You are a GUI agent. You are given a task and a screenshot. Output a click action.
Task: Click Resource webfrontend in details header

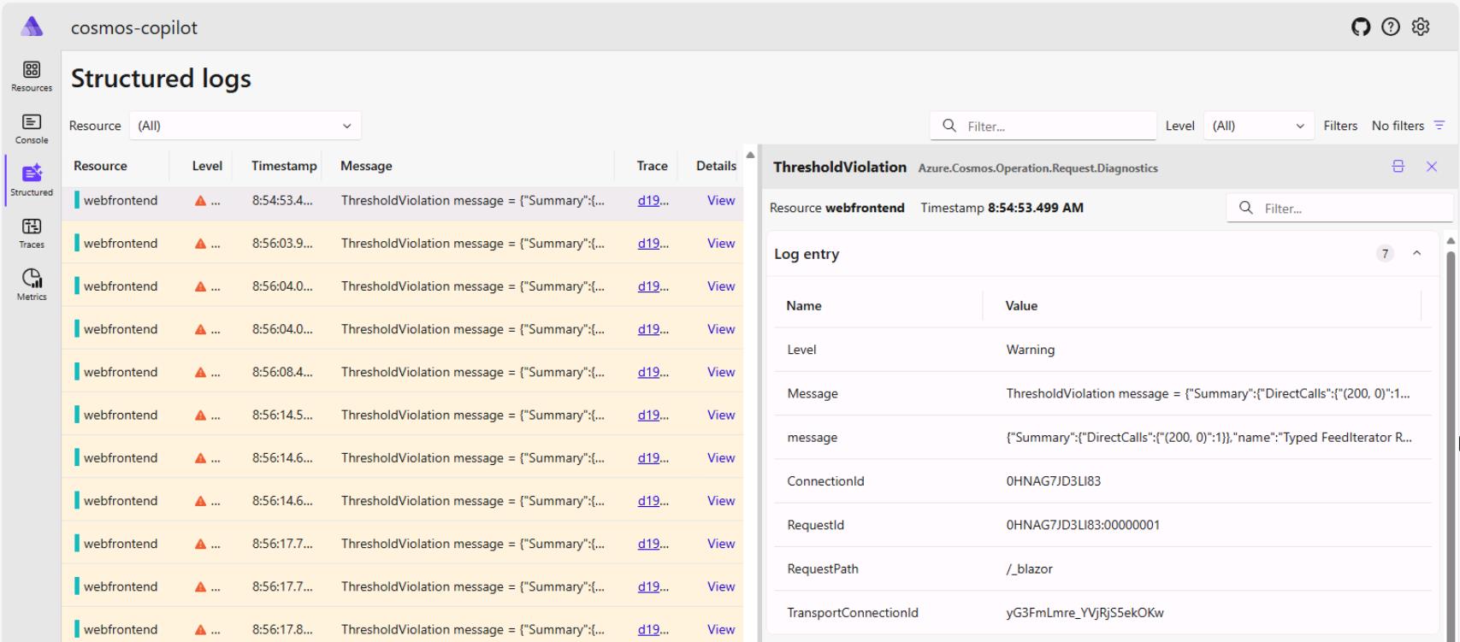(836, 208)
